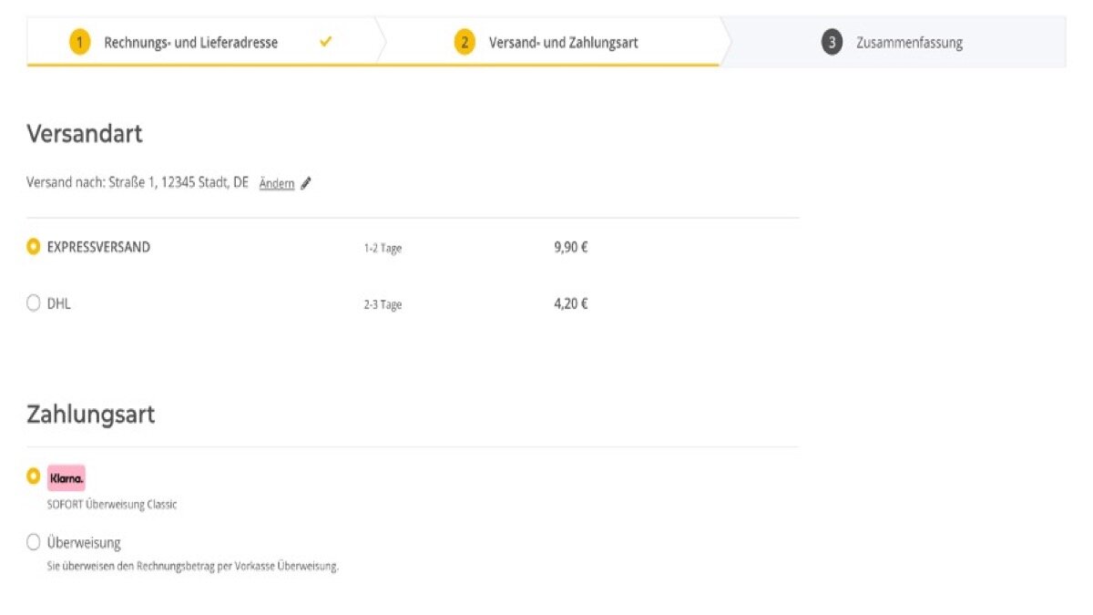The height and width of the screenshot is (615, 1093).
Task: Click the pencil edit icon next to Ändern
Action: [306, 183]
